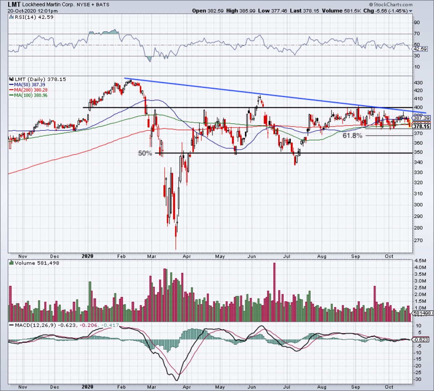Click the 42.59 RSI tag on axis
The image size is (434, 391).
point(420,49)
